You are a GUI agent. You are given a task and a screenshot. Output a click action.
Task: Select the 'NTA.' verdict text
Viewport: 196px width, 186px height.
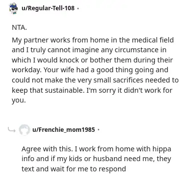(x=19, y=27)
